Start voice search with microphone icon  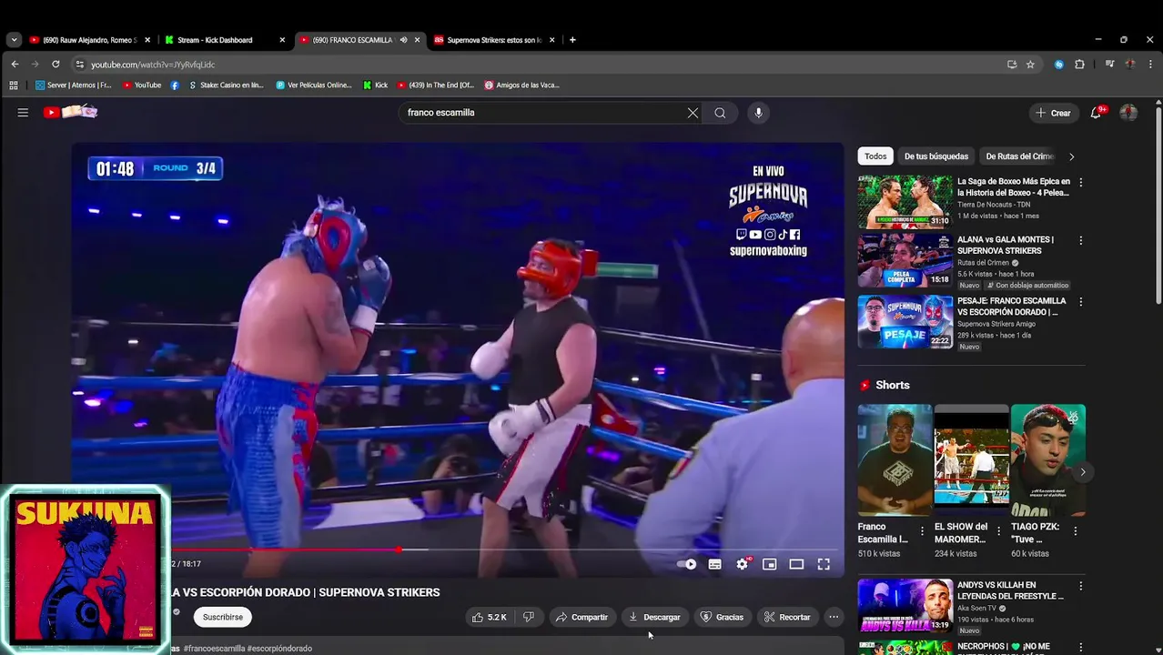[x=758, y=113]
